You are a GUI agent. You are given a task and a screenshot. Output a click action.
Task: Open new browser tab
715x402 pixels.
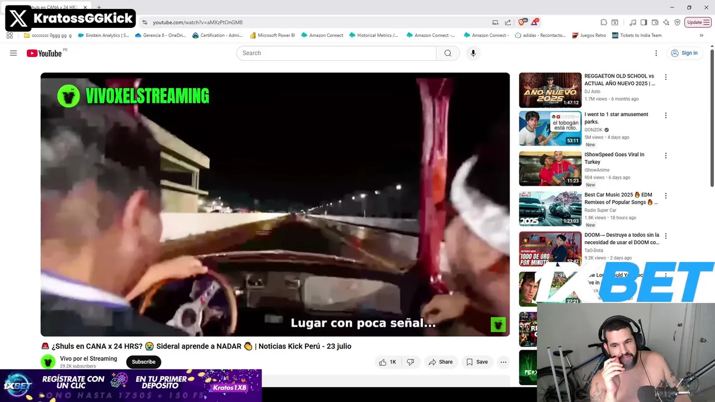tap(99, 7)
